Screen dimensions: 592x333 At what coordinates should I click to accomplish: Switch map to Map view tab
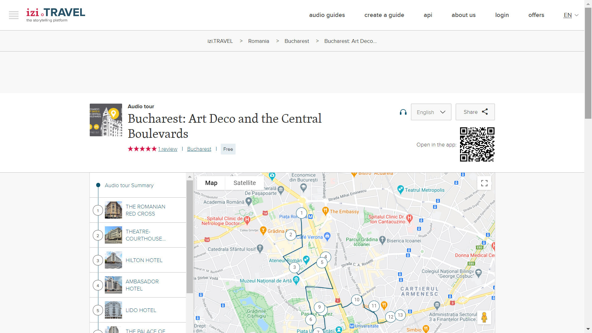click(211, 183)
